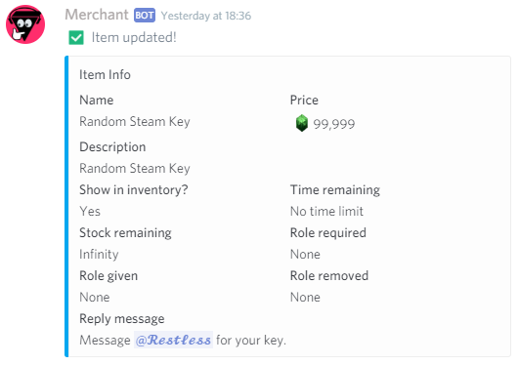519x365 pixels.
Task: Click the No time limit value
Action: pos(326,211)
